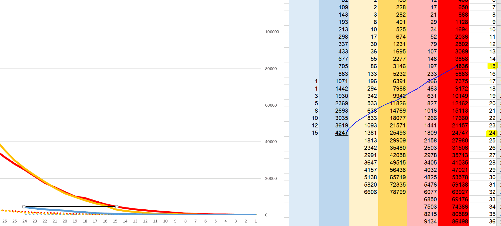Click the black line's endpoint handle above 24
This screenshot has height=226, width=501.
[x=24, y=206]
